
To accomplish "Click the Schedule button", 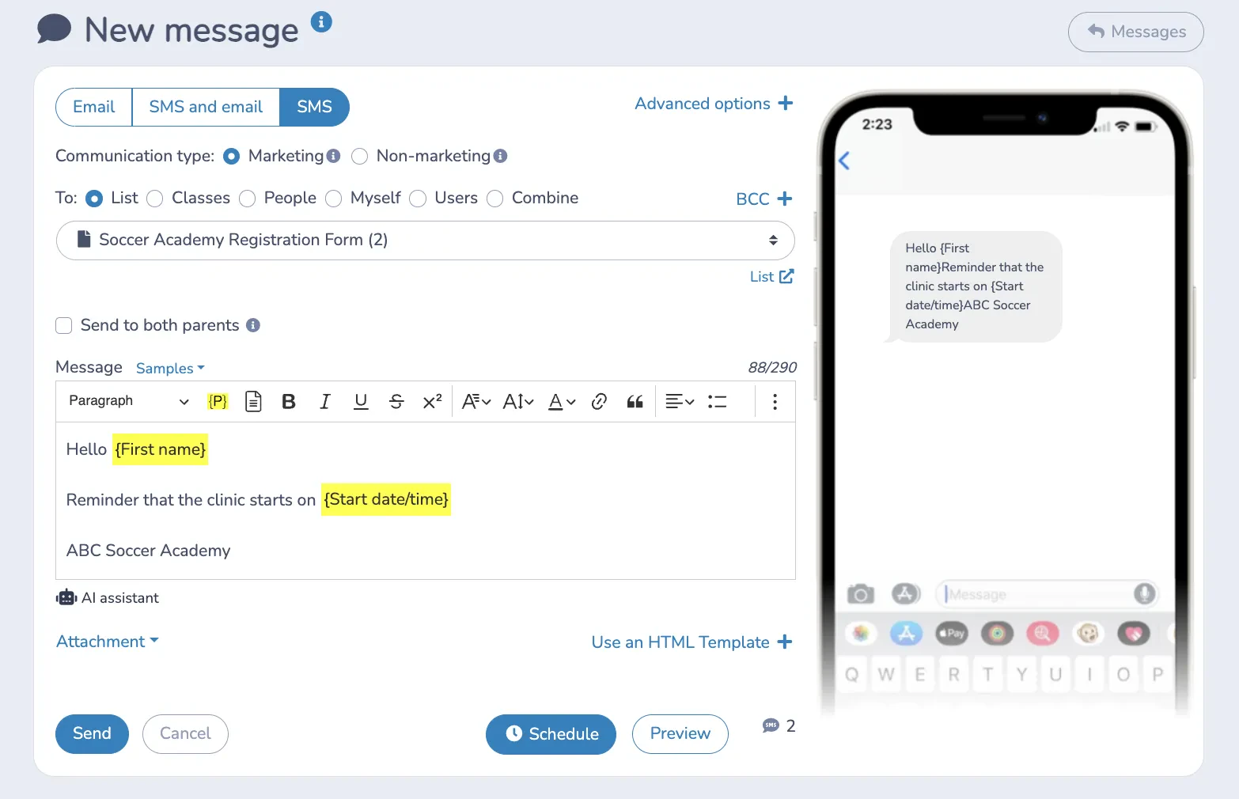I will coord(551,734).
